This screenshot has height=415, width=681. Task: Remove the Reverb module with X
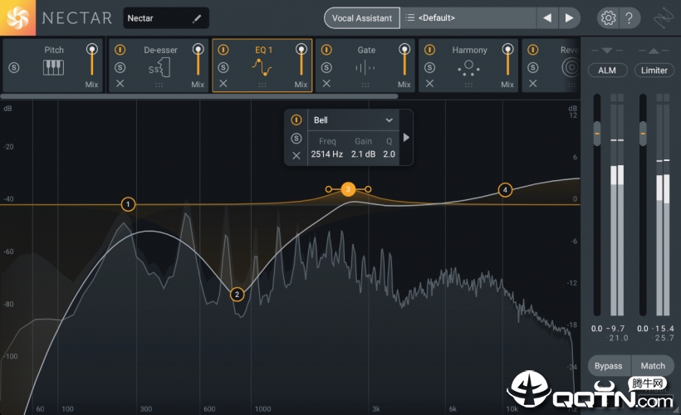pyautogui.click(x=533, y=83)
